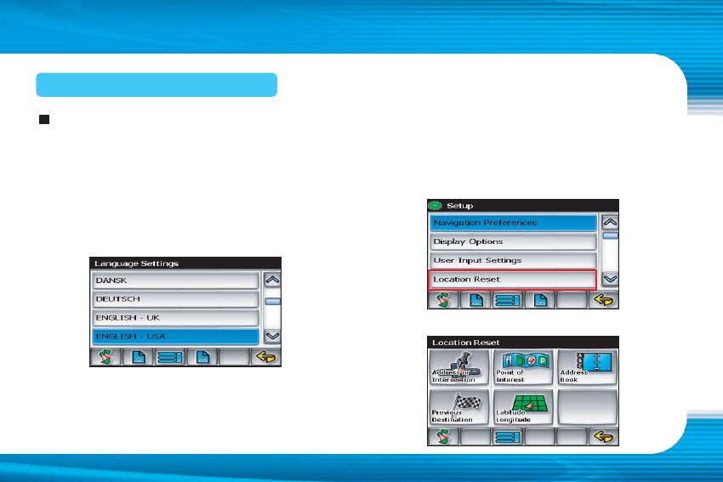Viewport: 723px width, 482px height.
Task: Click scroll up arrow in Setup screen
Action: 610,223
